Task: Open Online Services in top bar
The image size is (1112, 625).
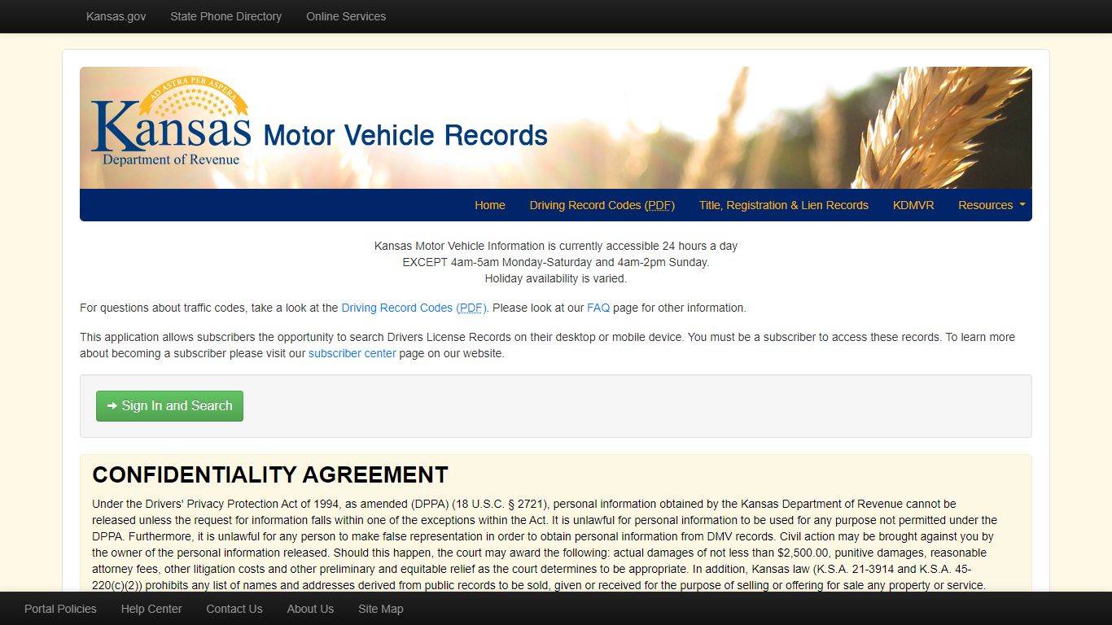Action: click(346, 16)
